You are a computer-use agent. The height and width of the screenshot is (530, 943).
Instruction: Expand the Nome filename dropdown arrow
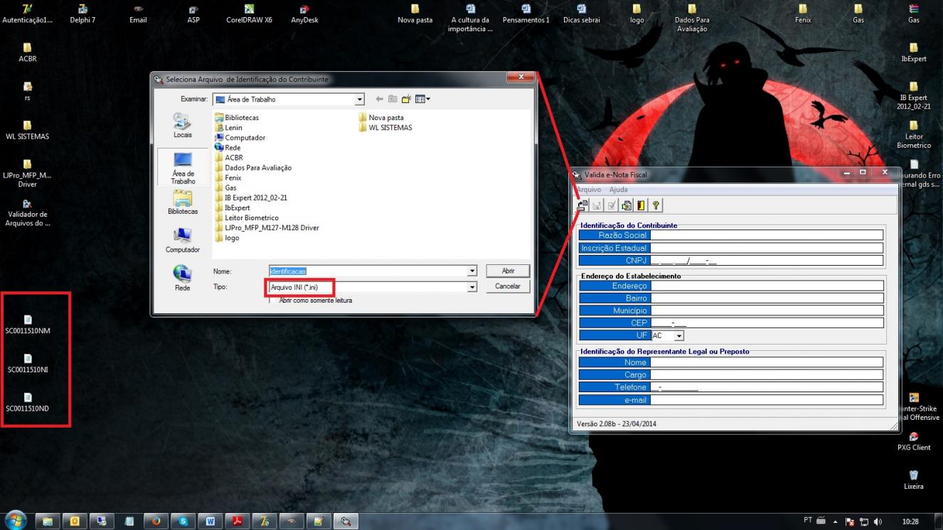tap(472, 271)
